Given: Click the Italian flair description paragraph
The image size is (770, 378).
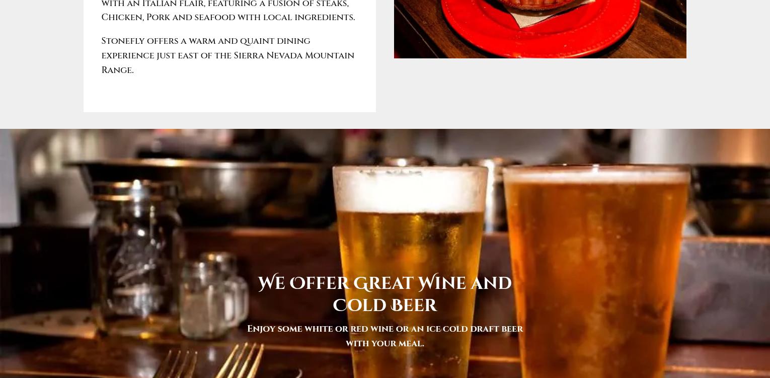Looking at the screenshot, I should (228, 11).
